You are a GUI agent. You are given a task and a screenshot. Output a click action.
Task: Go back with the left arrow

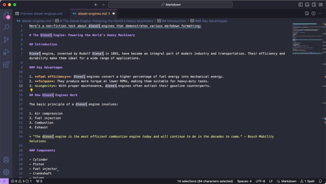[96, 4]
